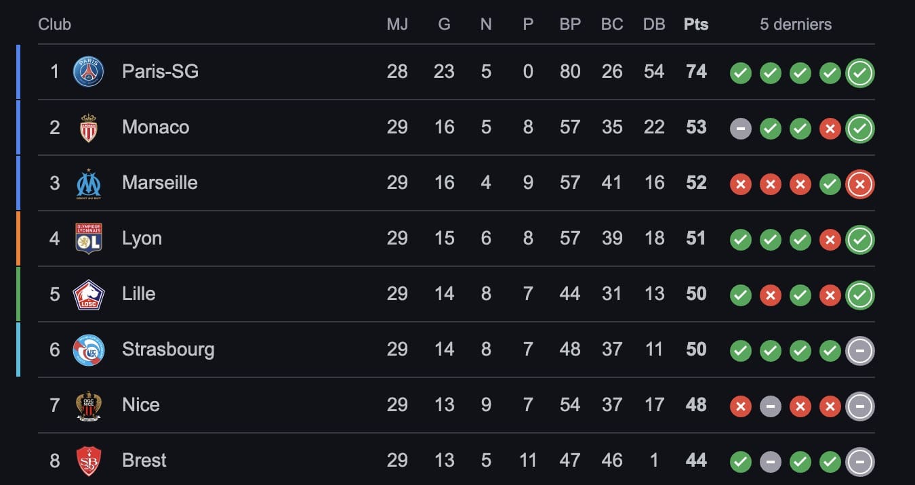The width and height of the screenshot is (915, 485).
Task: Click the Club column header
Action: 54,24
